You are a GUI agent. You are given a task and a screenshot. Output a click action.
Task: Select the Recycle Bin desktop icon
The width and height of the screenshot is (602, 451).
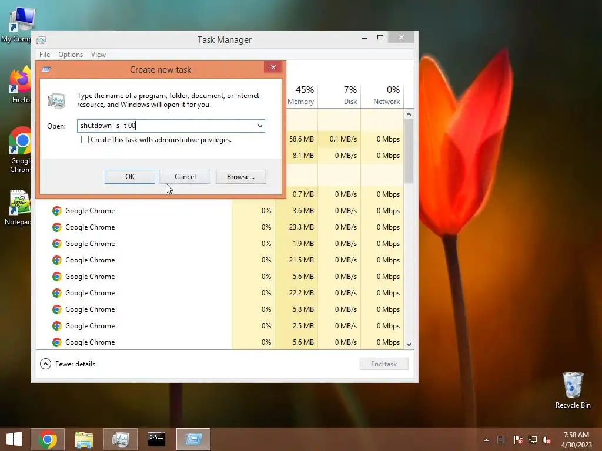[x=573, y=391]
